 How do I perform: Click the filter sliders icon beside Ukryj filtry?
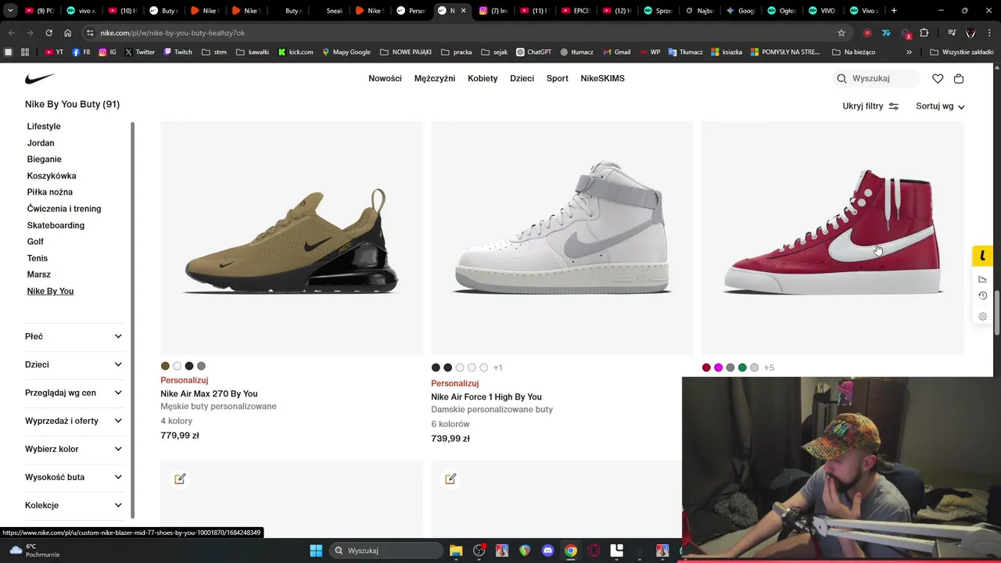[x=894, y=106]
